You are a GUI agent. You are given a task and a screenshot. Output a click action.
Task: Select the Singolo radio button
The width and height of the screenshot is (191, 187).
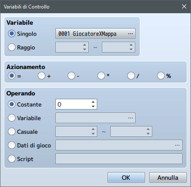tap(12, 34)
